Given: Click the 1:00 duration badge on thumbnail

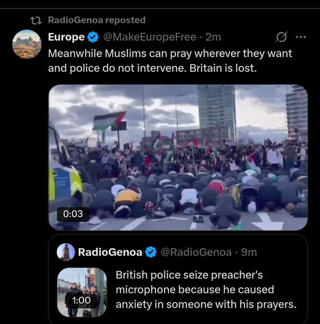Looking at the screenshot, I should [81, 300].
